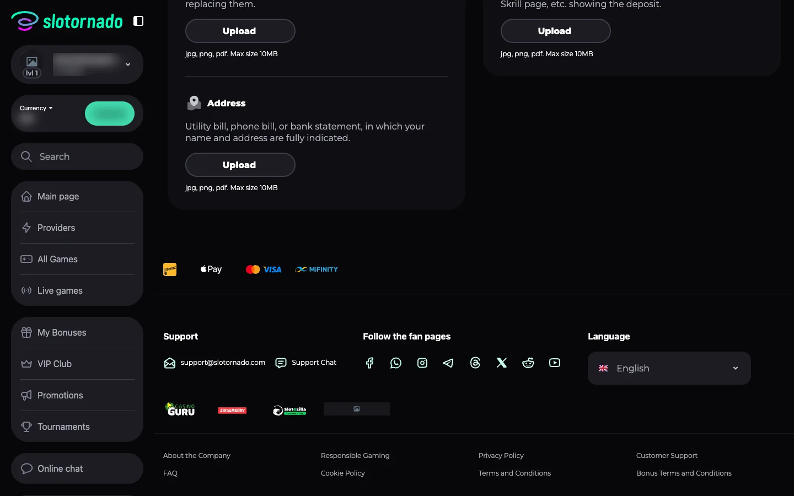Go to the Tournaments section
The image size is (794, 496).
[x=63, y=427]
